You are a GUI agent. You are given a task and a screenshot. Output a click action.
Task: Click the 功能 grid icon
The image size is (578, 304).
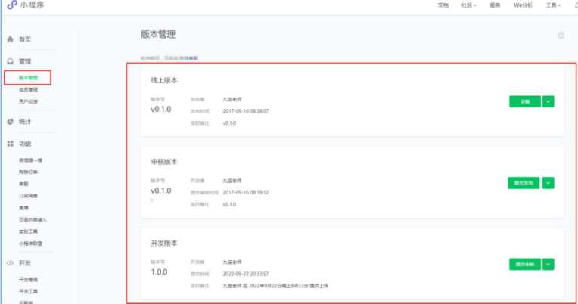point(10,144)
